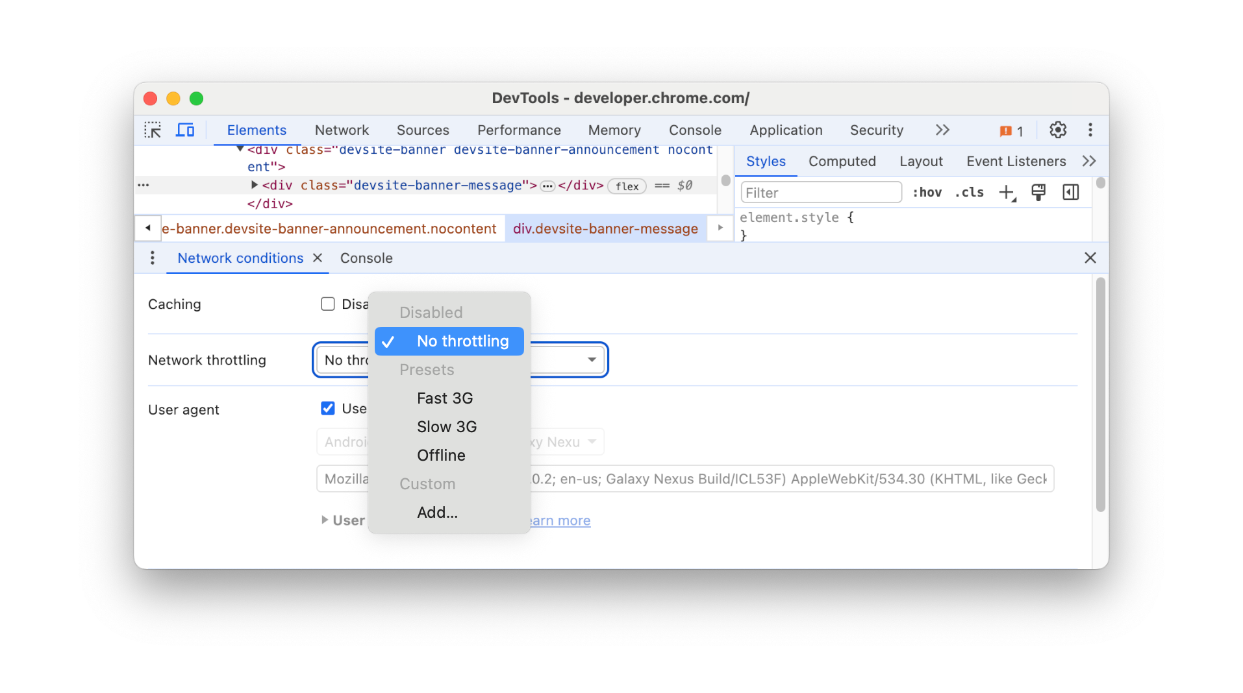This screenshot has height=693, width=1243.
Task: Select the inspect element tool
Action: [x=152, y=129]
